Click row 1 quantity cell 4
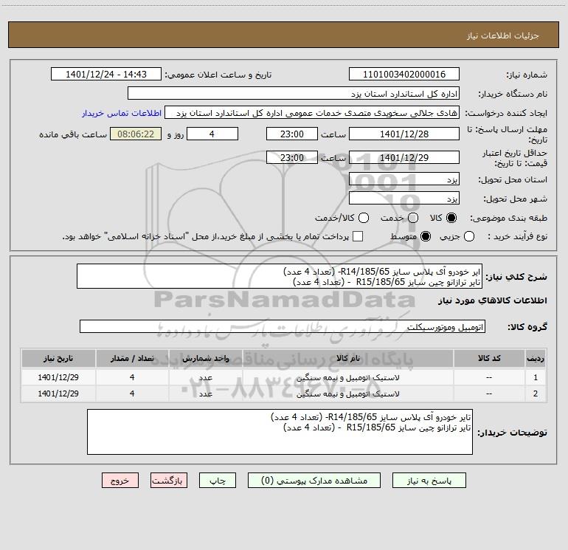The height and width of the screenshot is (550, 568). (x=132, y=377)
